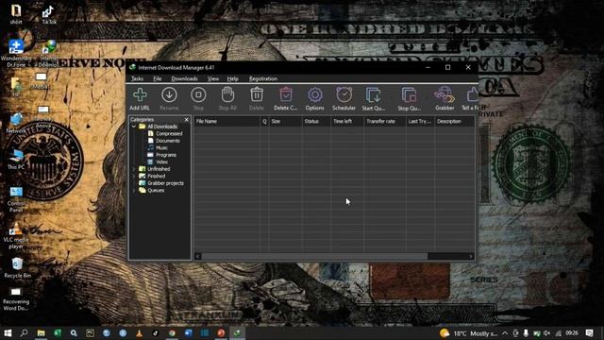
Task: Open File Explorer from the taskbar
Action: [x=41, y=332]
